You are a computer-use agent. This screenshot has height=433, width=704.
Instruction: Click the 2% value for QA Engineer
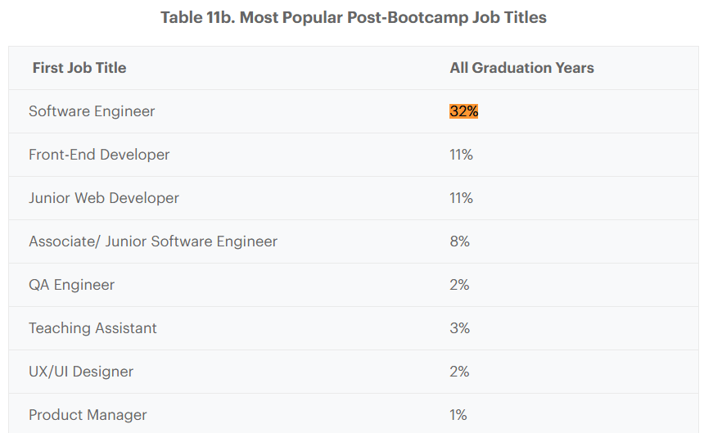[459, 285]
